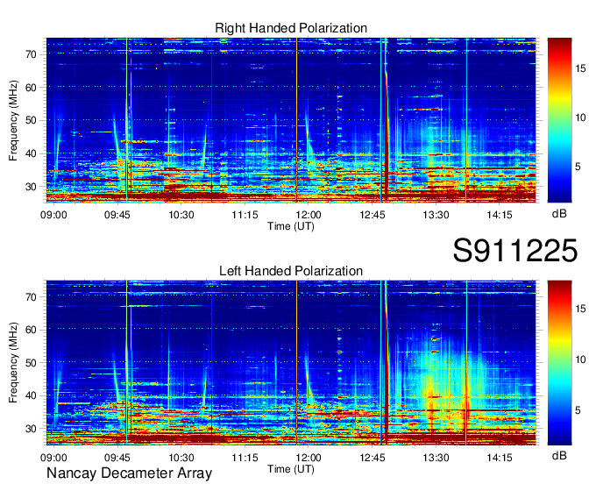Image resolution: width=596 pixels, height=484 pixels.
Task: Click the 15 dB tick on Right Handed colorbar
Action: 580,68
